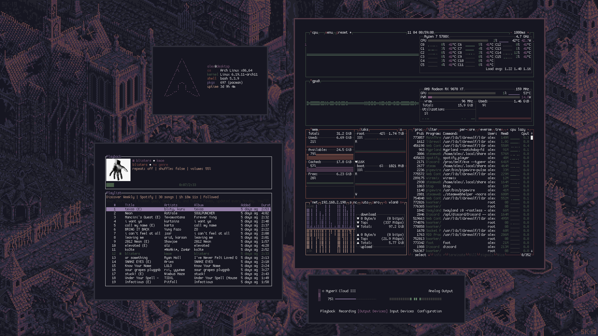Viewport: 598px width, 336px height.
Task: Open the preset selector in the cpu box
Action: point(343,32)
